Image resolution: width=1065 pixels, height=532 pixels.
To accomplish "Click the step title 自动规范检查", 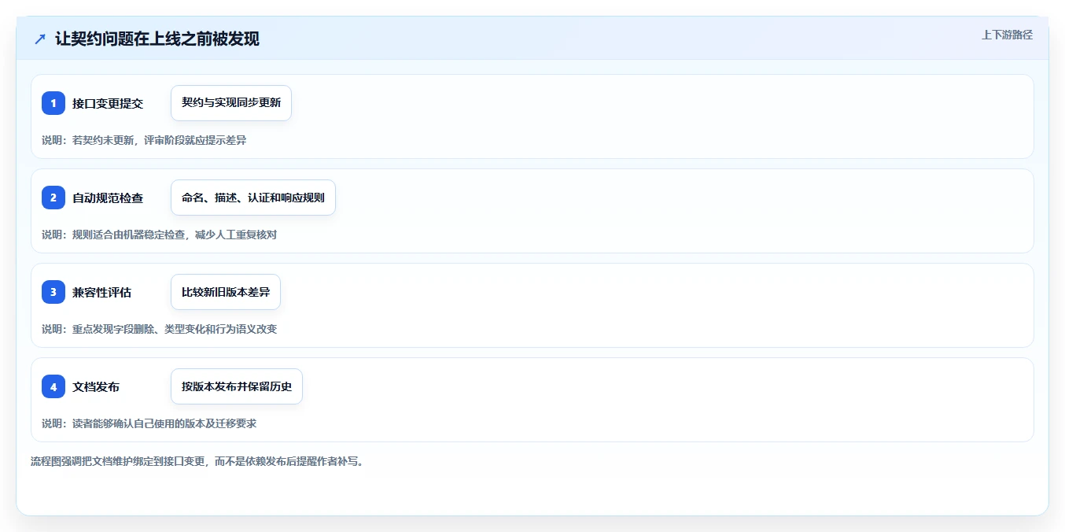I will pyautogui.click(x=108, y=198).
